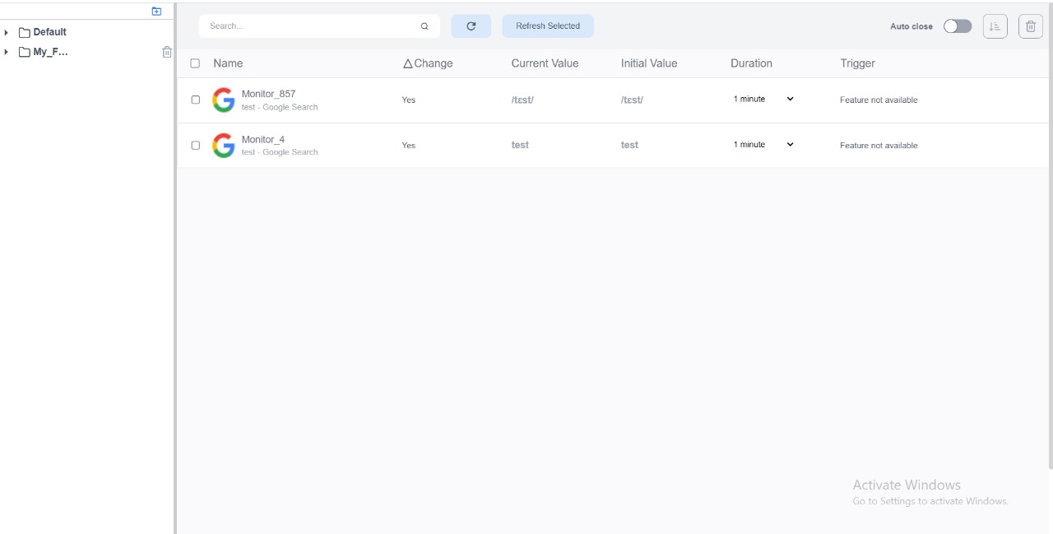The height and width of the screenshot is (534, 1053).
Task: Enable the Auto close toggle
Action: pos(957,26)
